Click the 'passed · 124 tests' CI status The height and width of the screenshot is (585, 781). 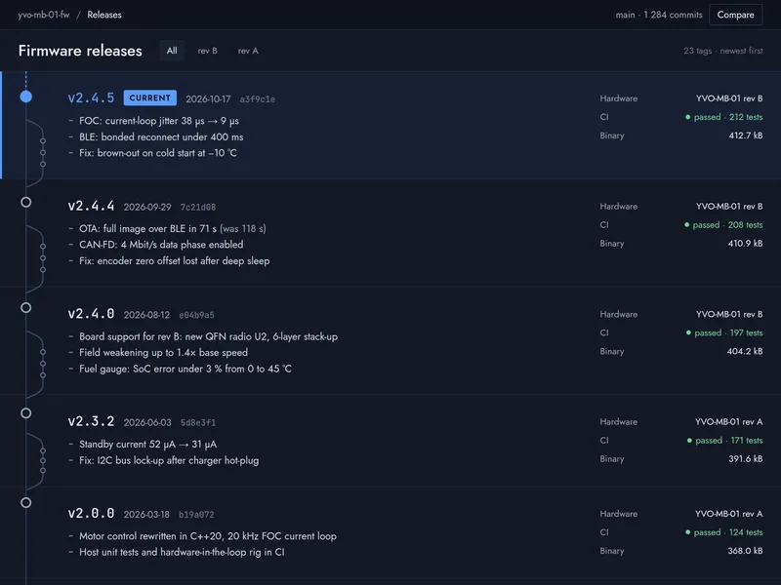723,532
